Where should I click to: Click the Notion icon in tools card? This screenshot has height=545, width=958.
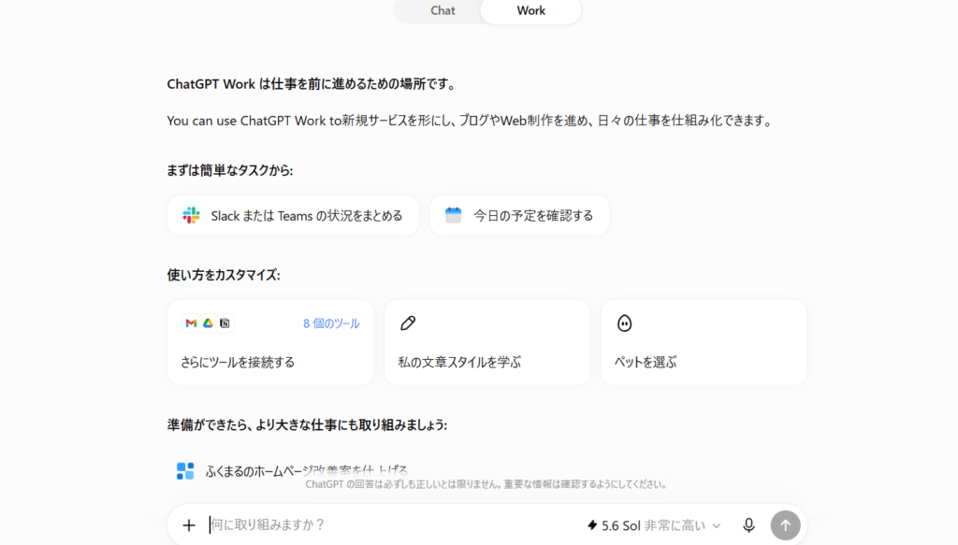(x=225, y=323)
